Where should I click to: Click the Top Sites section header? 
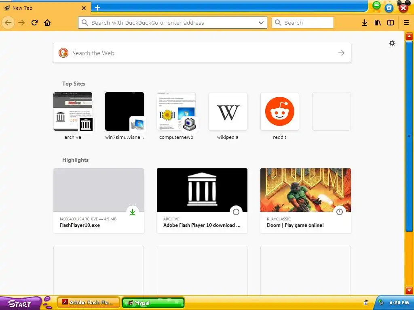74,84
